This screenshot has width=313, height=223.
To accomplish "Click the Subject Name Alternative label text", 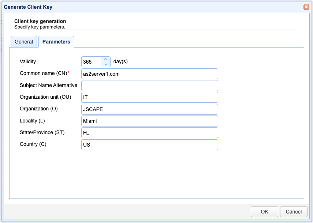I will (48, 85).
